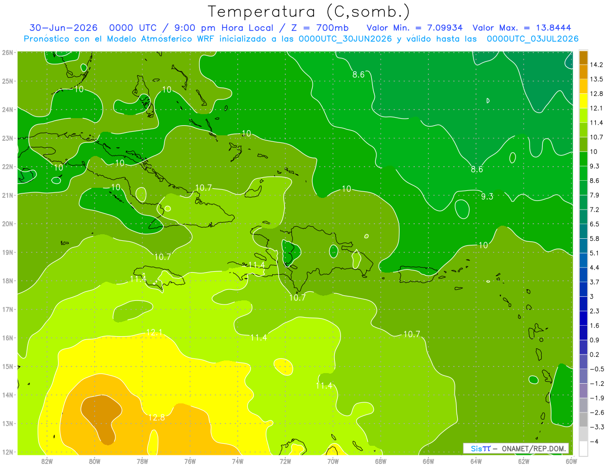This screenshot has width=607, height=468.
Task: Click the '26N' latitude axis label
Action: point(7,53)
